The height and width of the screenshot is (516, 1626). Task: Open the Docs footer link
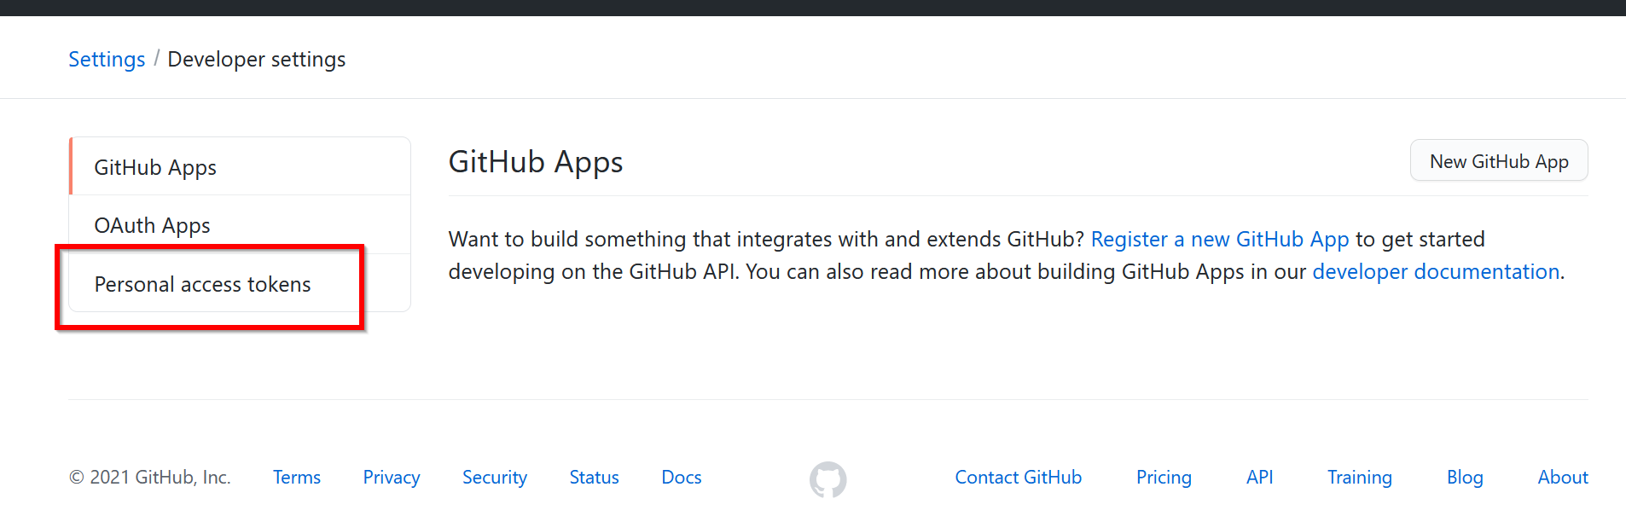click(x=682, y=477)
